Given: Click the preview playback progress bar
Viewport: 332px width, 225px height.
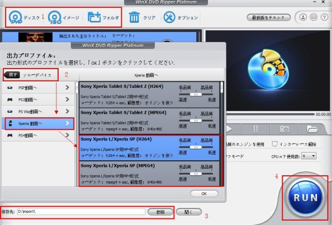Looking at the screenshot, I should (x=270, y=114).
